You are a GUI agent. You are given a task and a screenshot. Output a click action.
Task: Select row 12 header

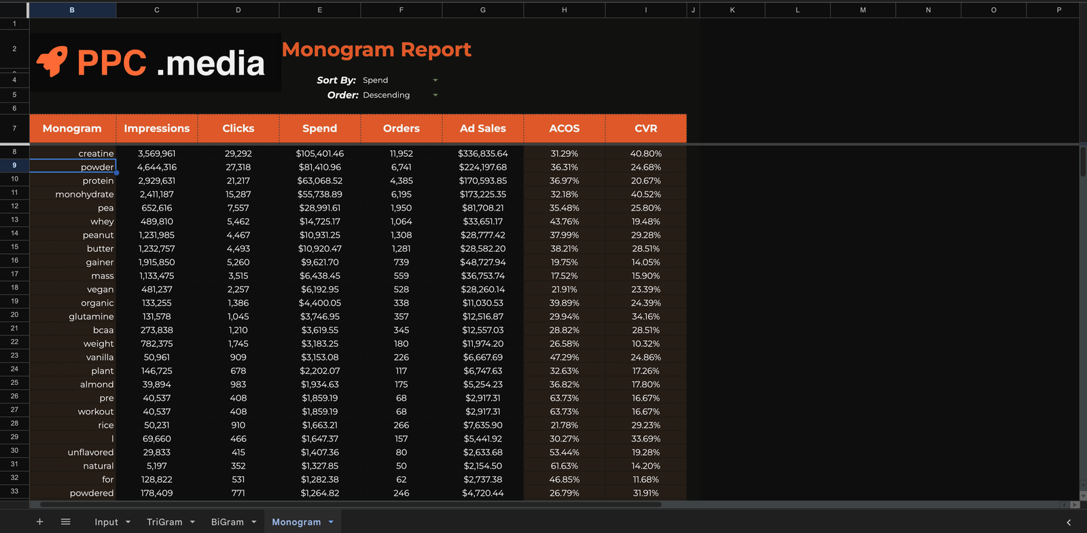[x=14, y=206]
